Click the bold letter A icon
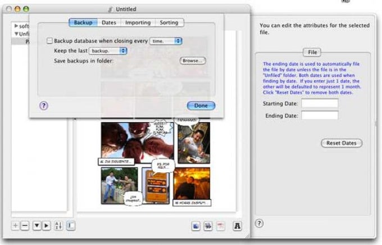Screen dimensions: 382x245 [x=237, y=226]
